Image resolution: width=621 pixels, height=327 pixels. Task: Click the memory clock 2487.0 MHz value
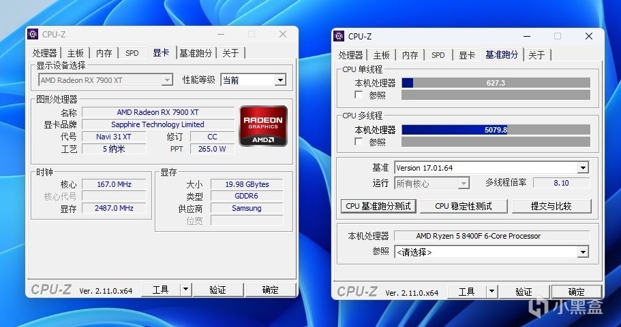click(114, 208)
